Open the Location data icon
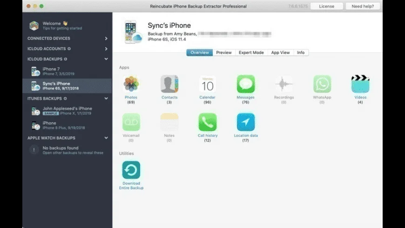The width and height of the screenshot is (405, 228). pos(246,122)
